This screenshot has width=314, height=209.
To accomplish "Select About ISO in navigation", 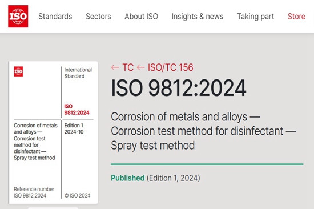I will pyautogui.click(x=141, y=17).
